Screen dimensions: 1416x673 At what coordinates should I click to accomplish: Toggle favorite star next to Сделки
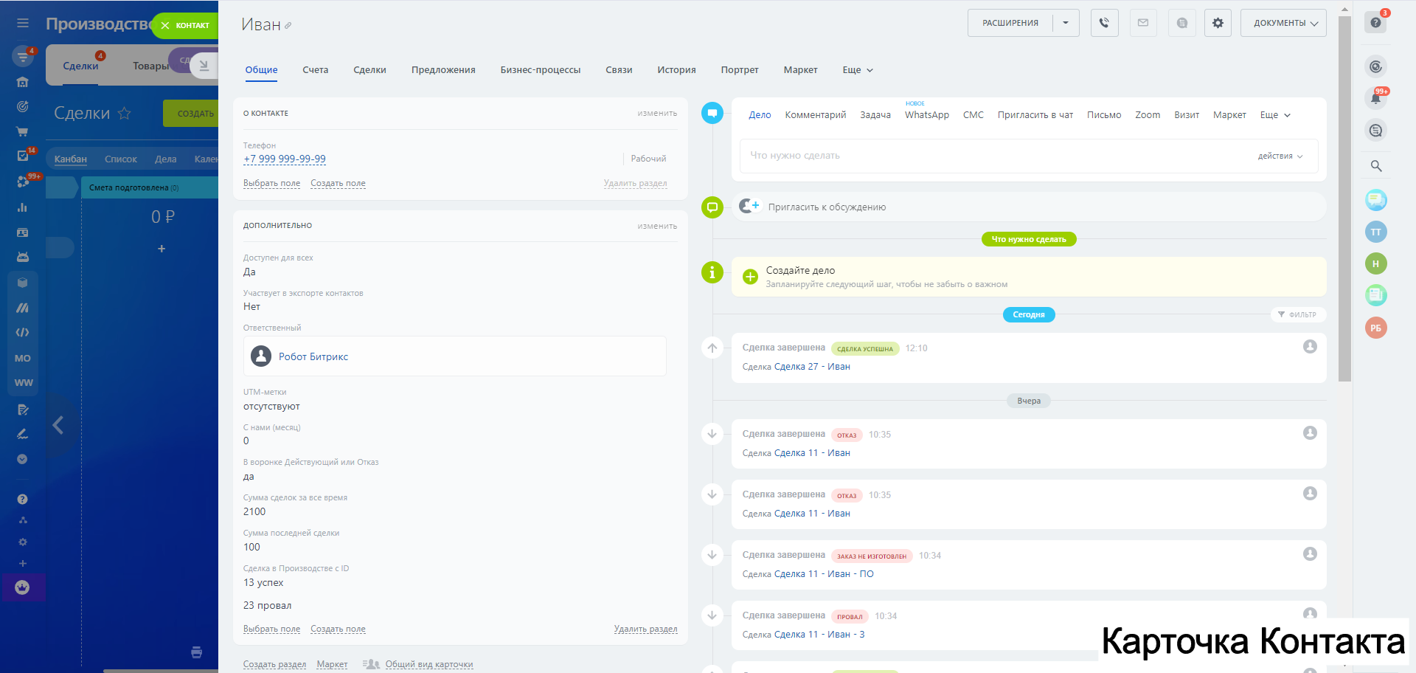click(125, 113)
